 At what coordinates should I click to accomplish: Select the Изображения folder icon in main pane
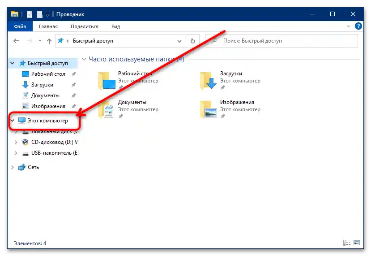point(208,109)
